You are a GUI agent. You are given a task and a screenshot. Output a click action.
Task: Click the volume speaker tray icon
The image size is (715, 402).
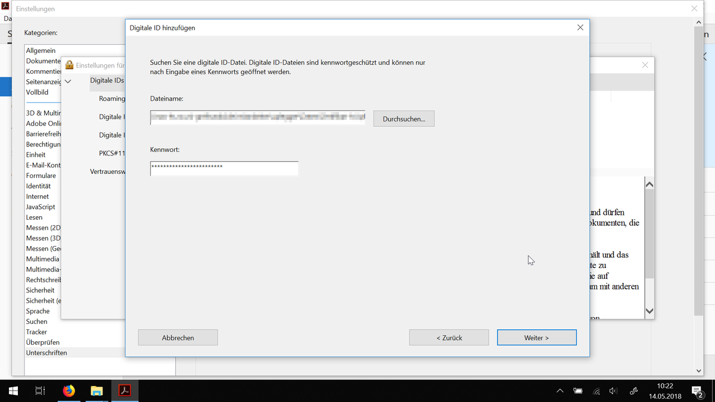(614, 391)
